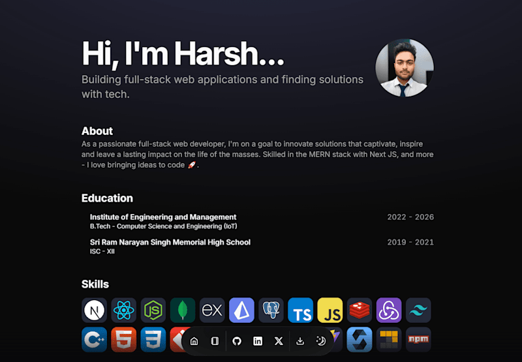Select the Express 'ex' skill icon
The width and height of the screenshot is (522, 362).
pos(212,310)
